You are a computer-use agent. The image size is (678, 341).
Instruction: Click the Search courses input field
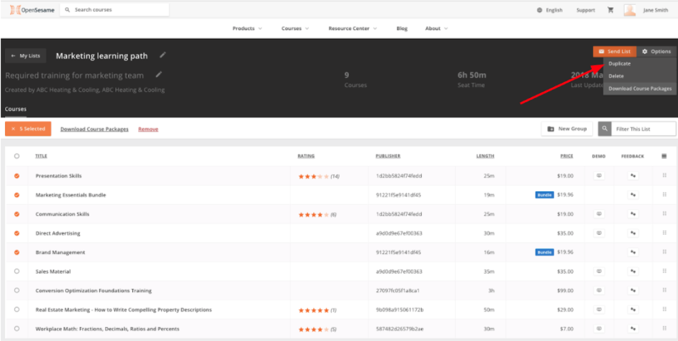coord(119,10)
